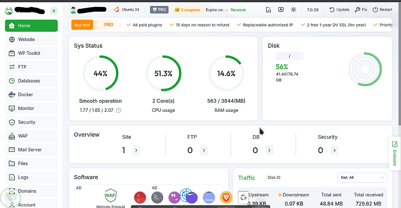This screenshot has width=401, height=208.
Task: Open the Home page in sidebar
Action: point(31,26)
